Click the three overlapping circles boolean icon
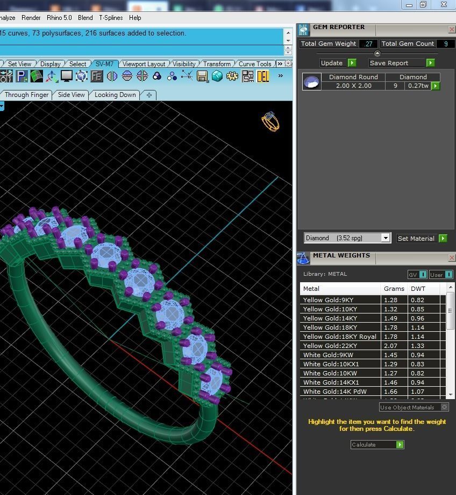Viewport: 456px width, 495px height. pos(157,76)
